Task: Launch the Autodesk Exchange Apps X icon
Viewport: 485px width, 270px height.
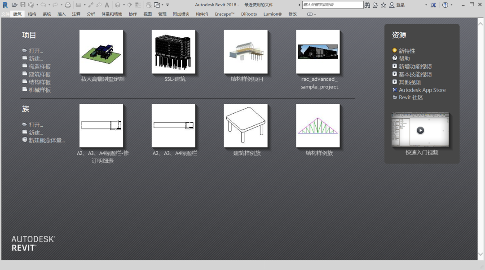Action: [433, 5]
